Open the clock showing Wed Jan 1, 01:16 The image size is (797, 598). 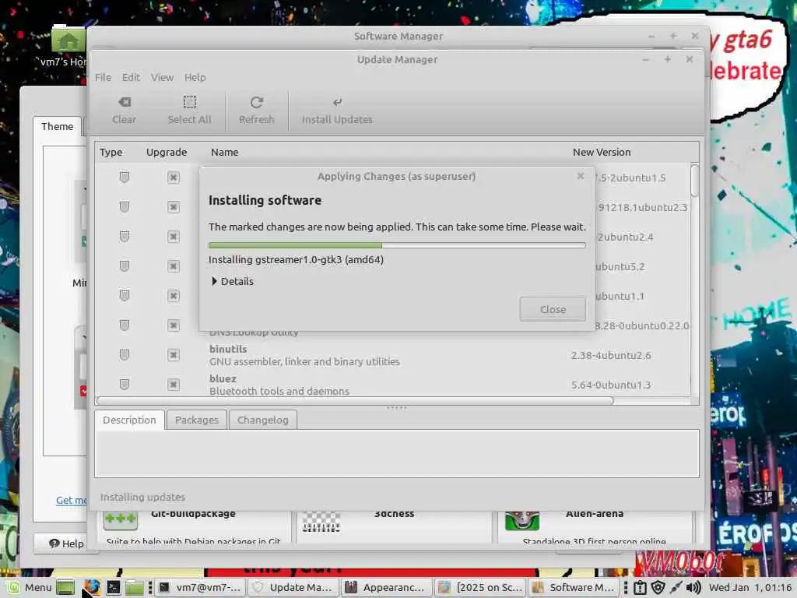pyautogui.click(x=750, y=587)
